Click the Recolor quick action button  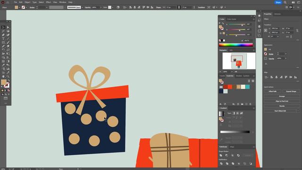[282, 106]
